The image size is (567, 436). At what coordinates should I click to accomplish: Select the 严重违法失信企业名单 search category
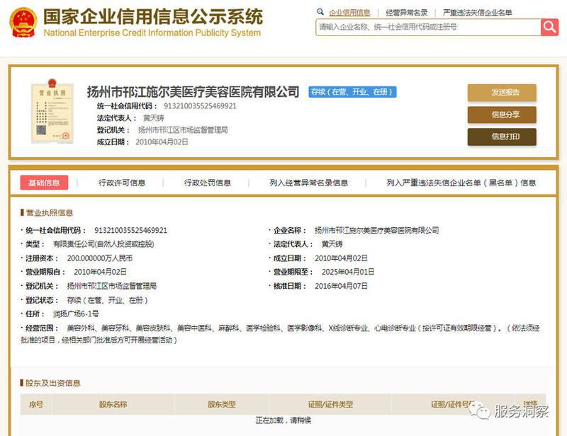pos(477,13)
